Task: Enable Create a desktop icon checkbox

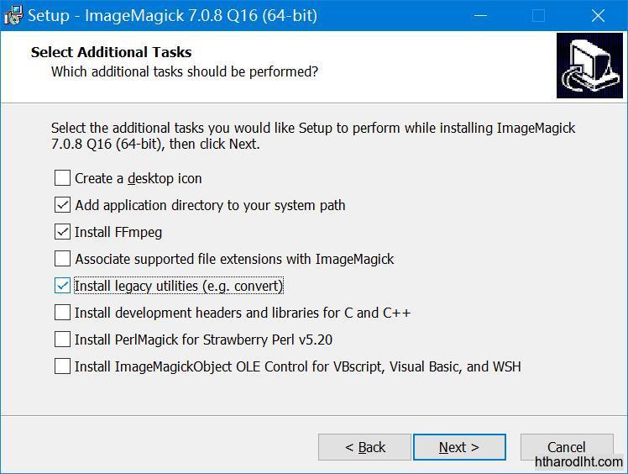Action: (62, 178)
